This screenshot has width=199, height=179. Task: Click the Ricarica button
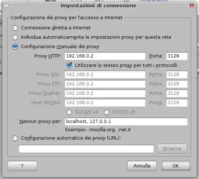pyautogui.click(x=172, y=149)
